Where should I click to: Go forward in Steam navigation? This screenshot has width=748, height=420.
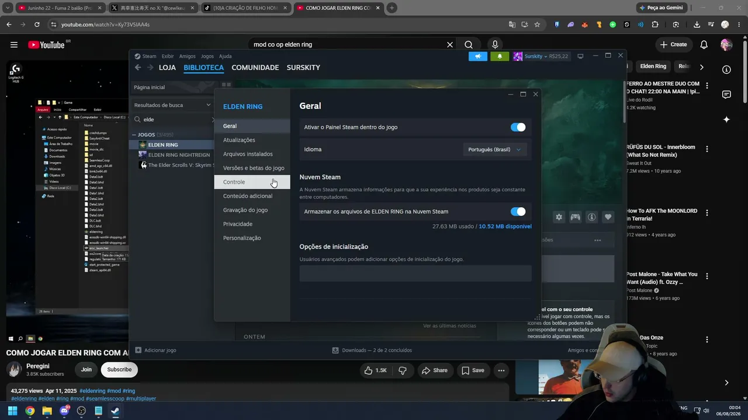(150, 68)
